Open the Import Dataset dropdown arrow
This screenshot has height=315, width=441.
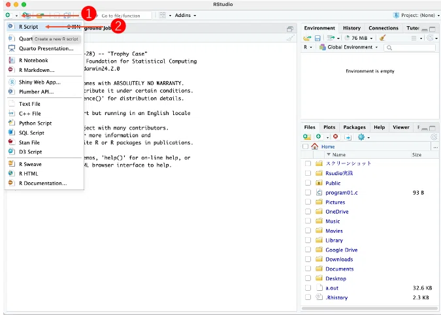(338, 39)
